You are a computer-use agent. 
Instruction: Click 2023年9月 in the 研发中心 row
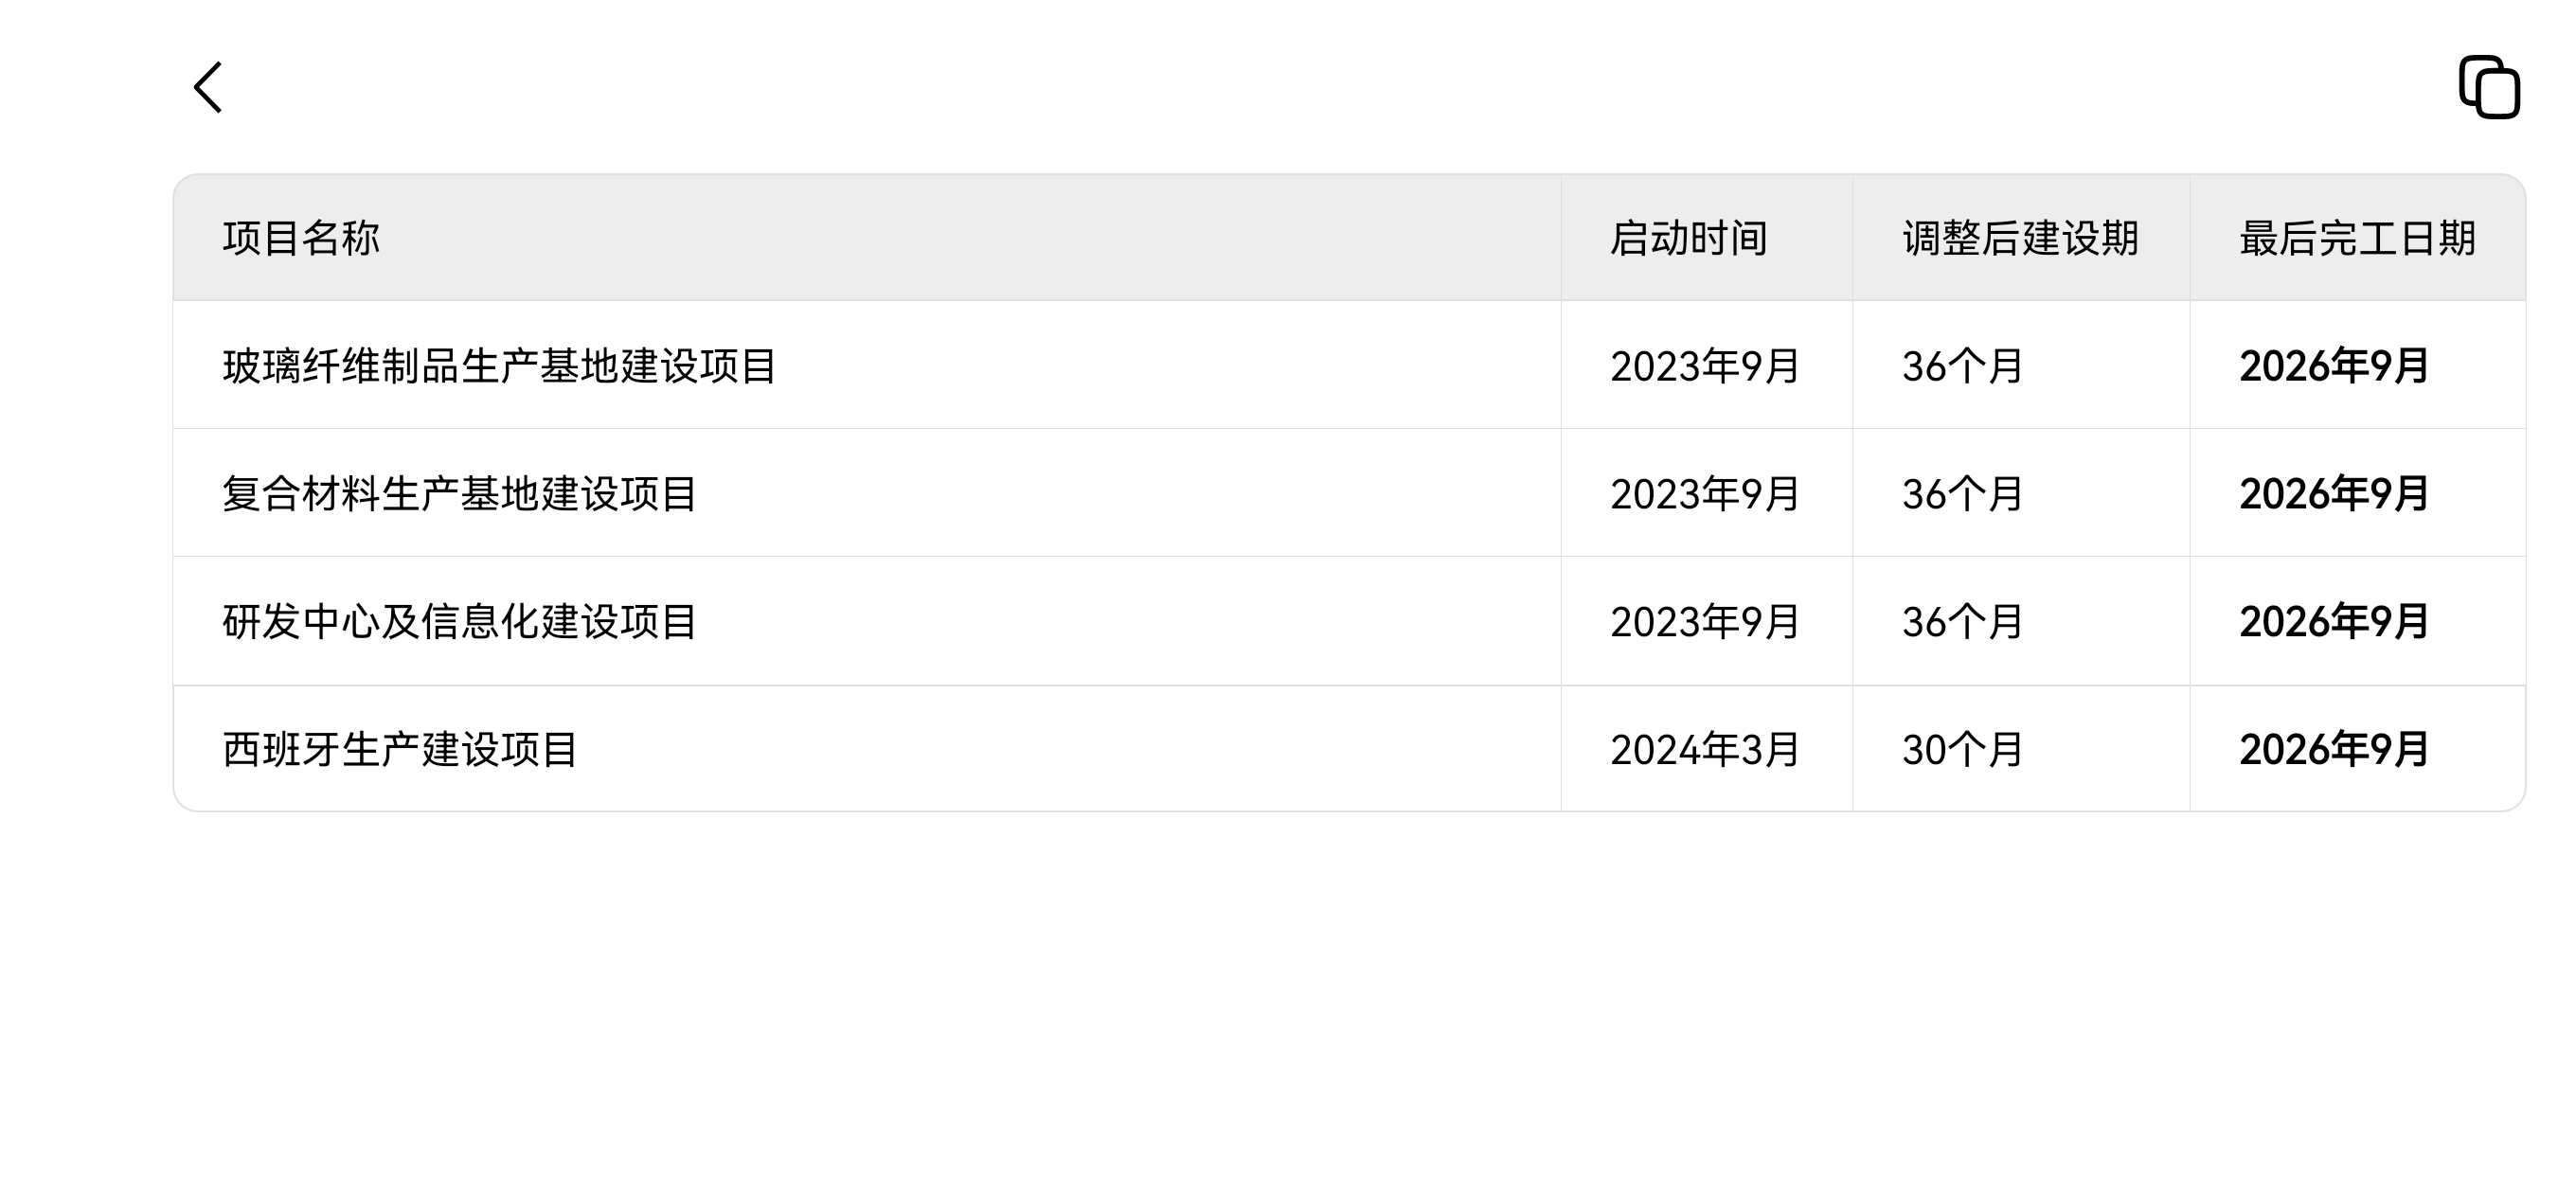(1704, 622)
